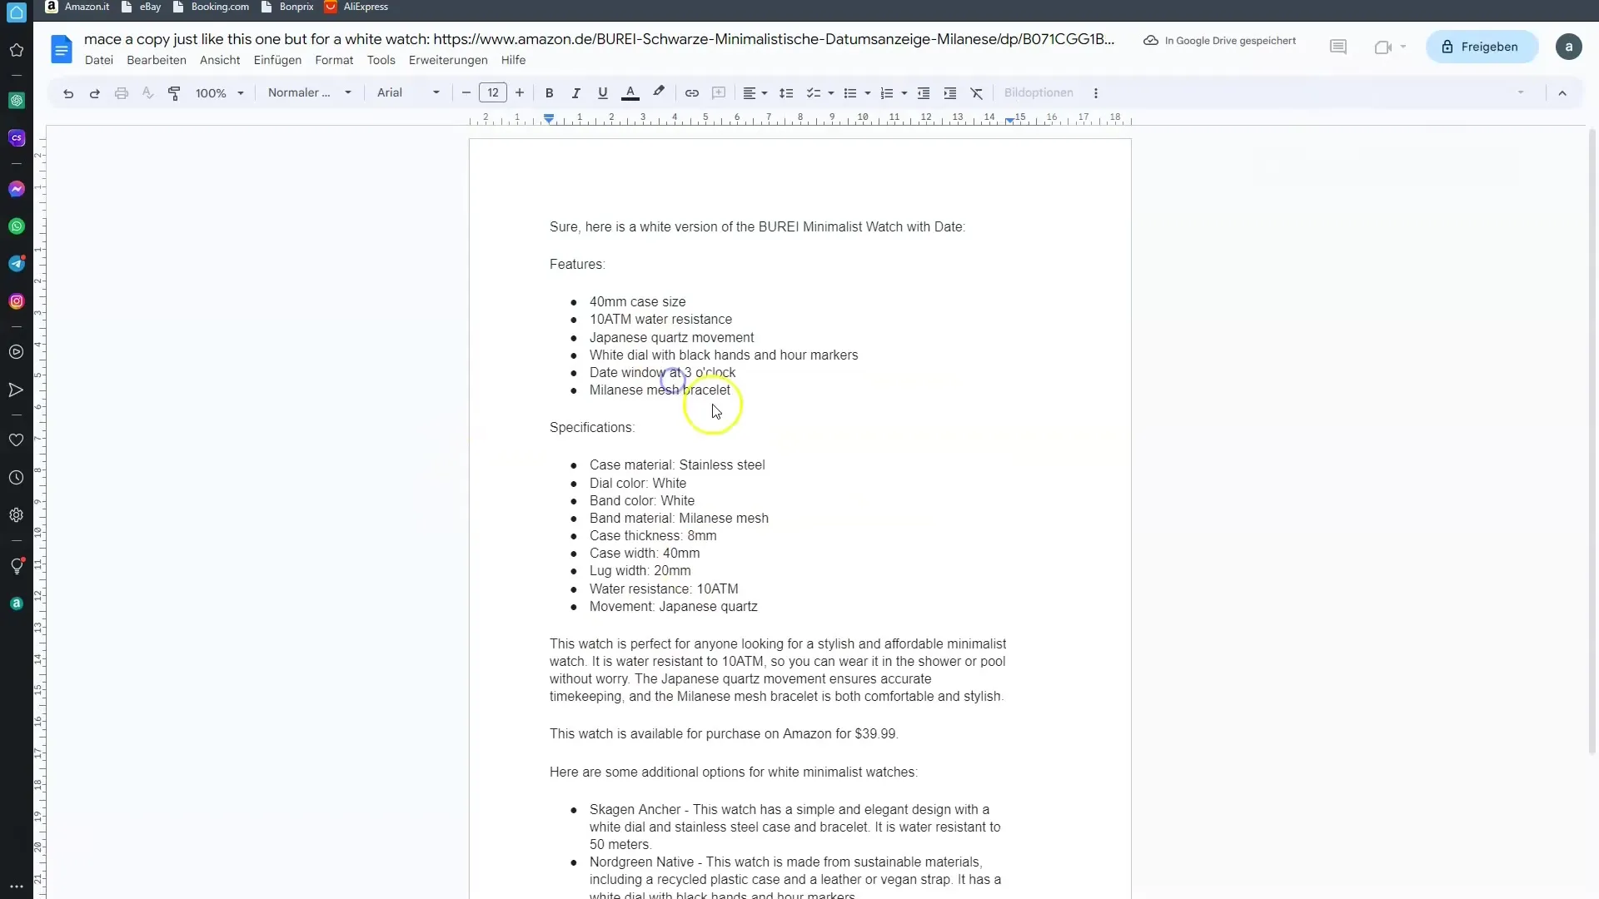The height and width of the screenshot is (899, 1599).
Task: Click the undo icon
Action: 68,92
